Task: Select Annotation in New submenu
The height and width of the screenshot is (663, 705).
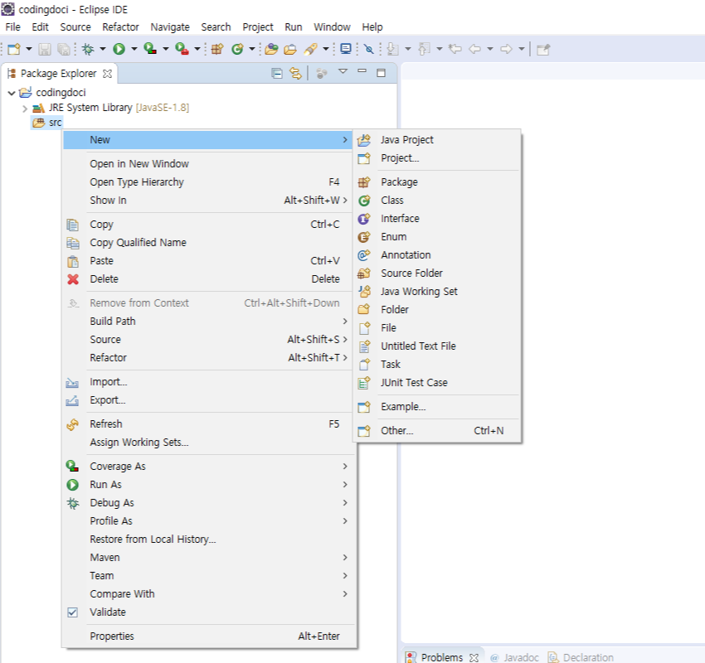Action: pos(437,254)
